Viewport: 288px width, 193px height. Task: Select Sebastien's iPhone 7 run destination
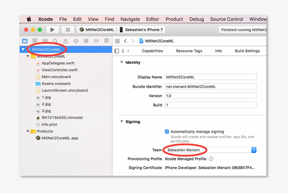tap(142, 30)
